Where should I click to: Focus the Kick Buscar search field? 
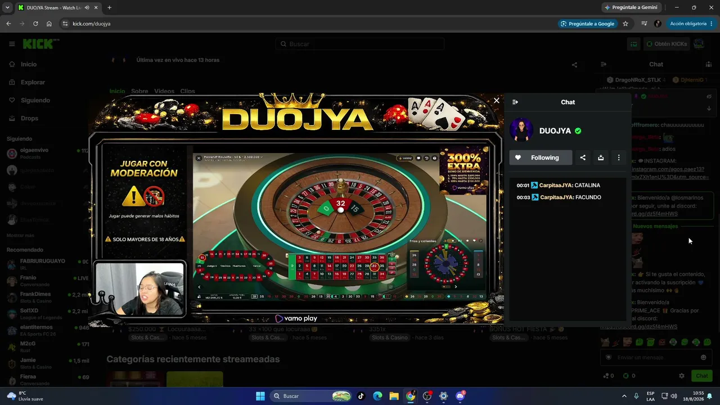(x=360, y=44)
